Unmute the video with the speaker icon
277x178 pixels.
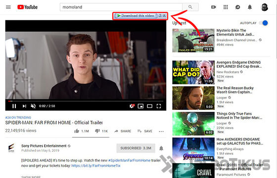[x=33, y=106]
